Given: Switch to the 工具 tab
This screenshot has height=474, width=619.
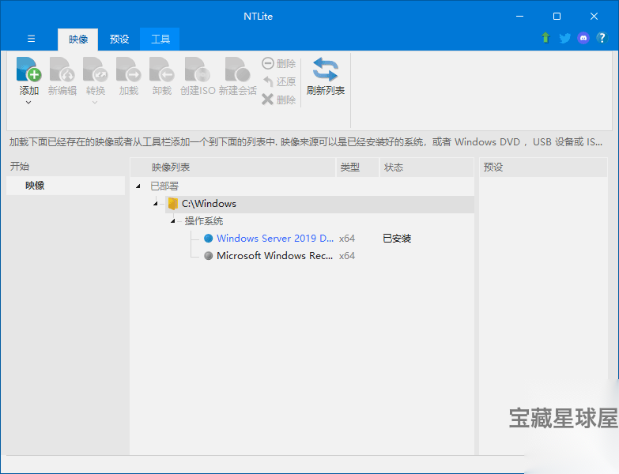Looking at the screenshot, I should point(160,39).
